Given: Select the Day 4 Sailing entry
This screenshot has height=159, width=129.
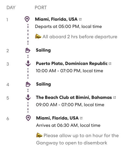Looking at the screenshot, I should tap(44, 84).
